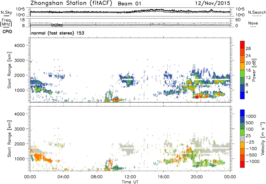Click the '−500' Velocity colorbar tick
266x184 pixels.
(x=251, y=155)
